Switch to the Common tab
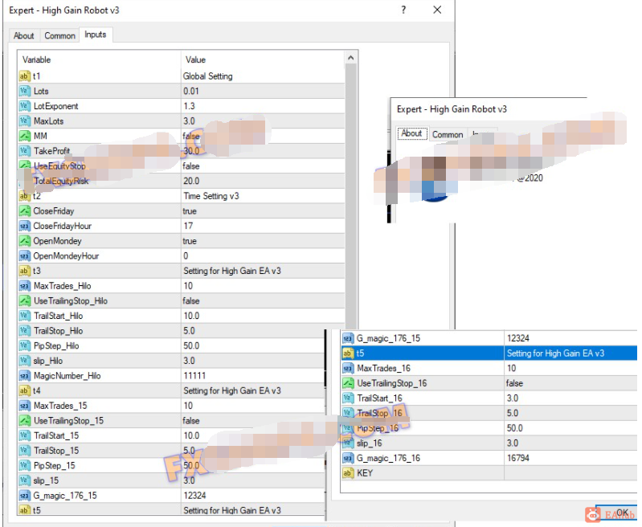Screen dimensions: 642x527 (59, 35)
